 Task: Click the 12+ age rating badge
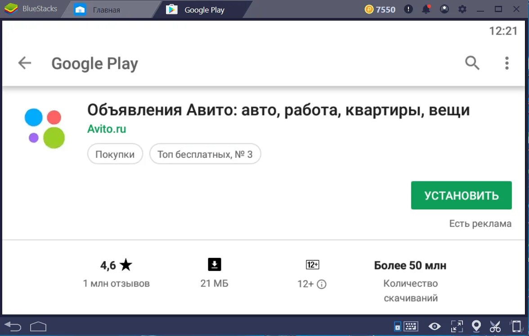pyautogui.click(x=312, y=265)
